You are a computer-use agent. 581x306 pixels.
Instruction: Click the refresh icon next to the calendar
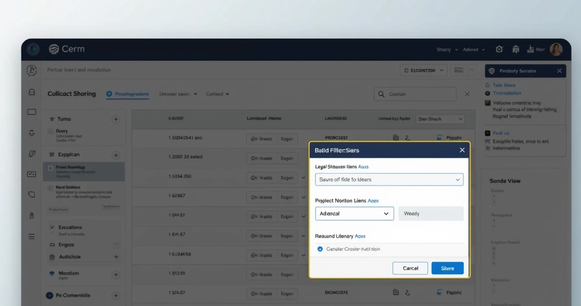point(407,137)
